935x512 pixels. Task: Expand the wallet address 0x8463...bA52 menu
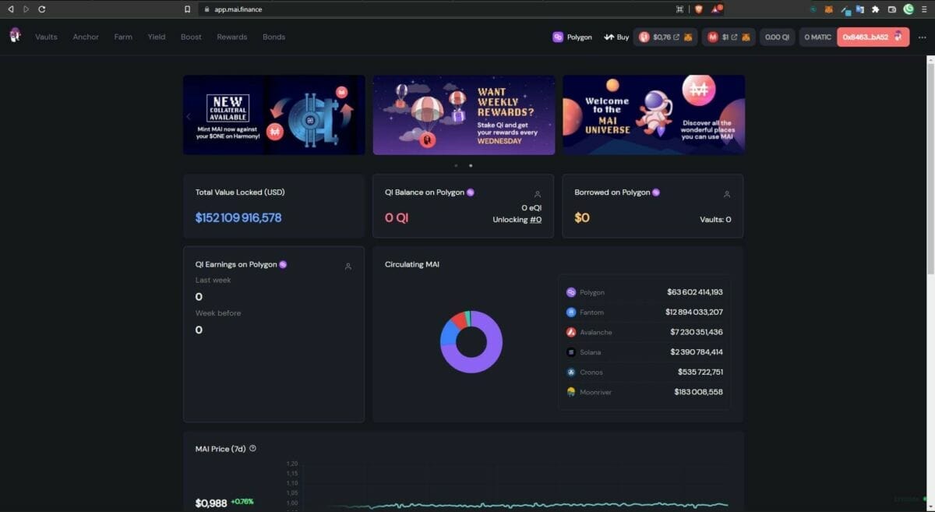click(x=873, y=37)
